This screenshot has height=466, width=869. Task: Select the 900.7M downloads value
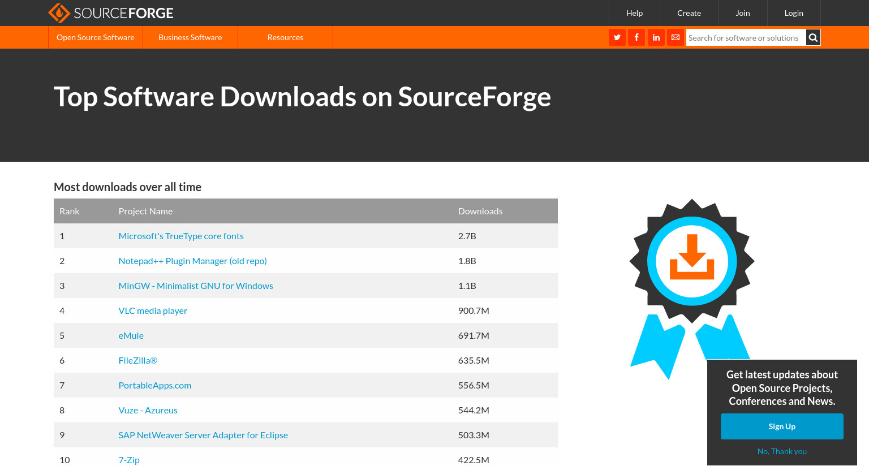(x=474, y=310)
